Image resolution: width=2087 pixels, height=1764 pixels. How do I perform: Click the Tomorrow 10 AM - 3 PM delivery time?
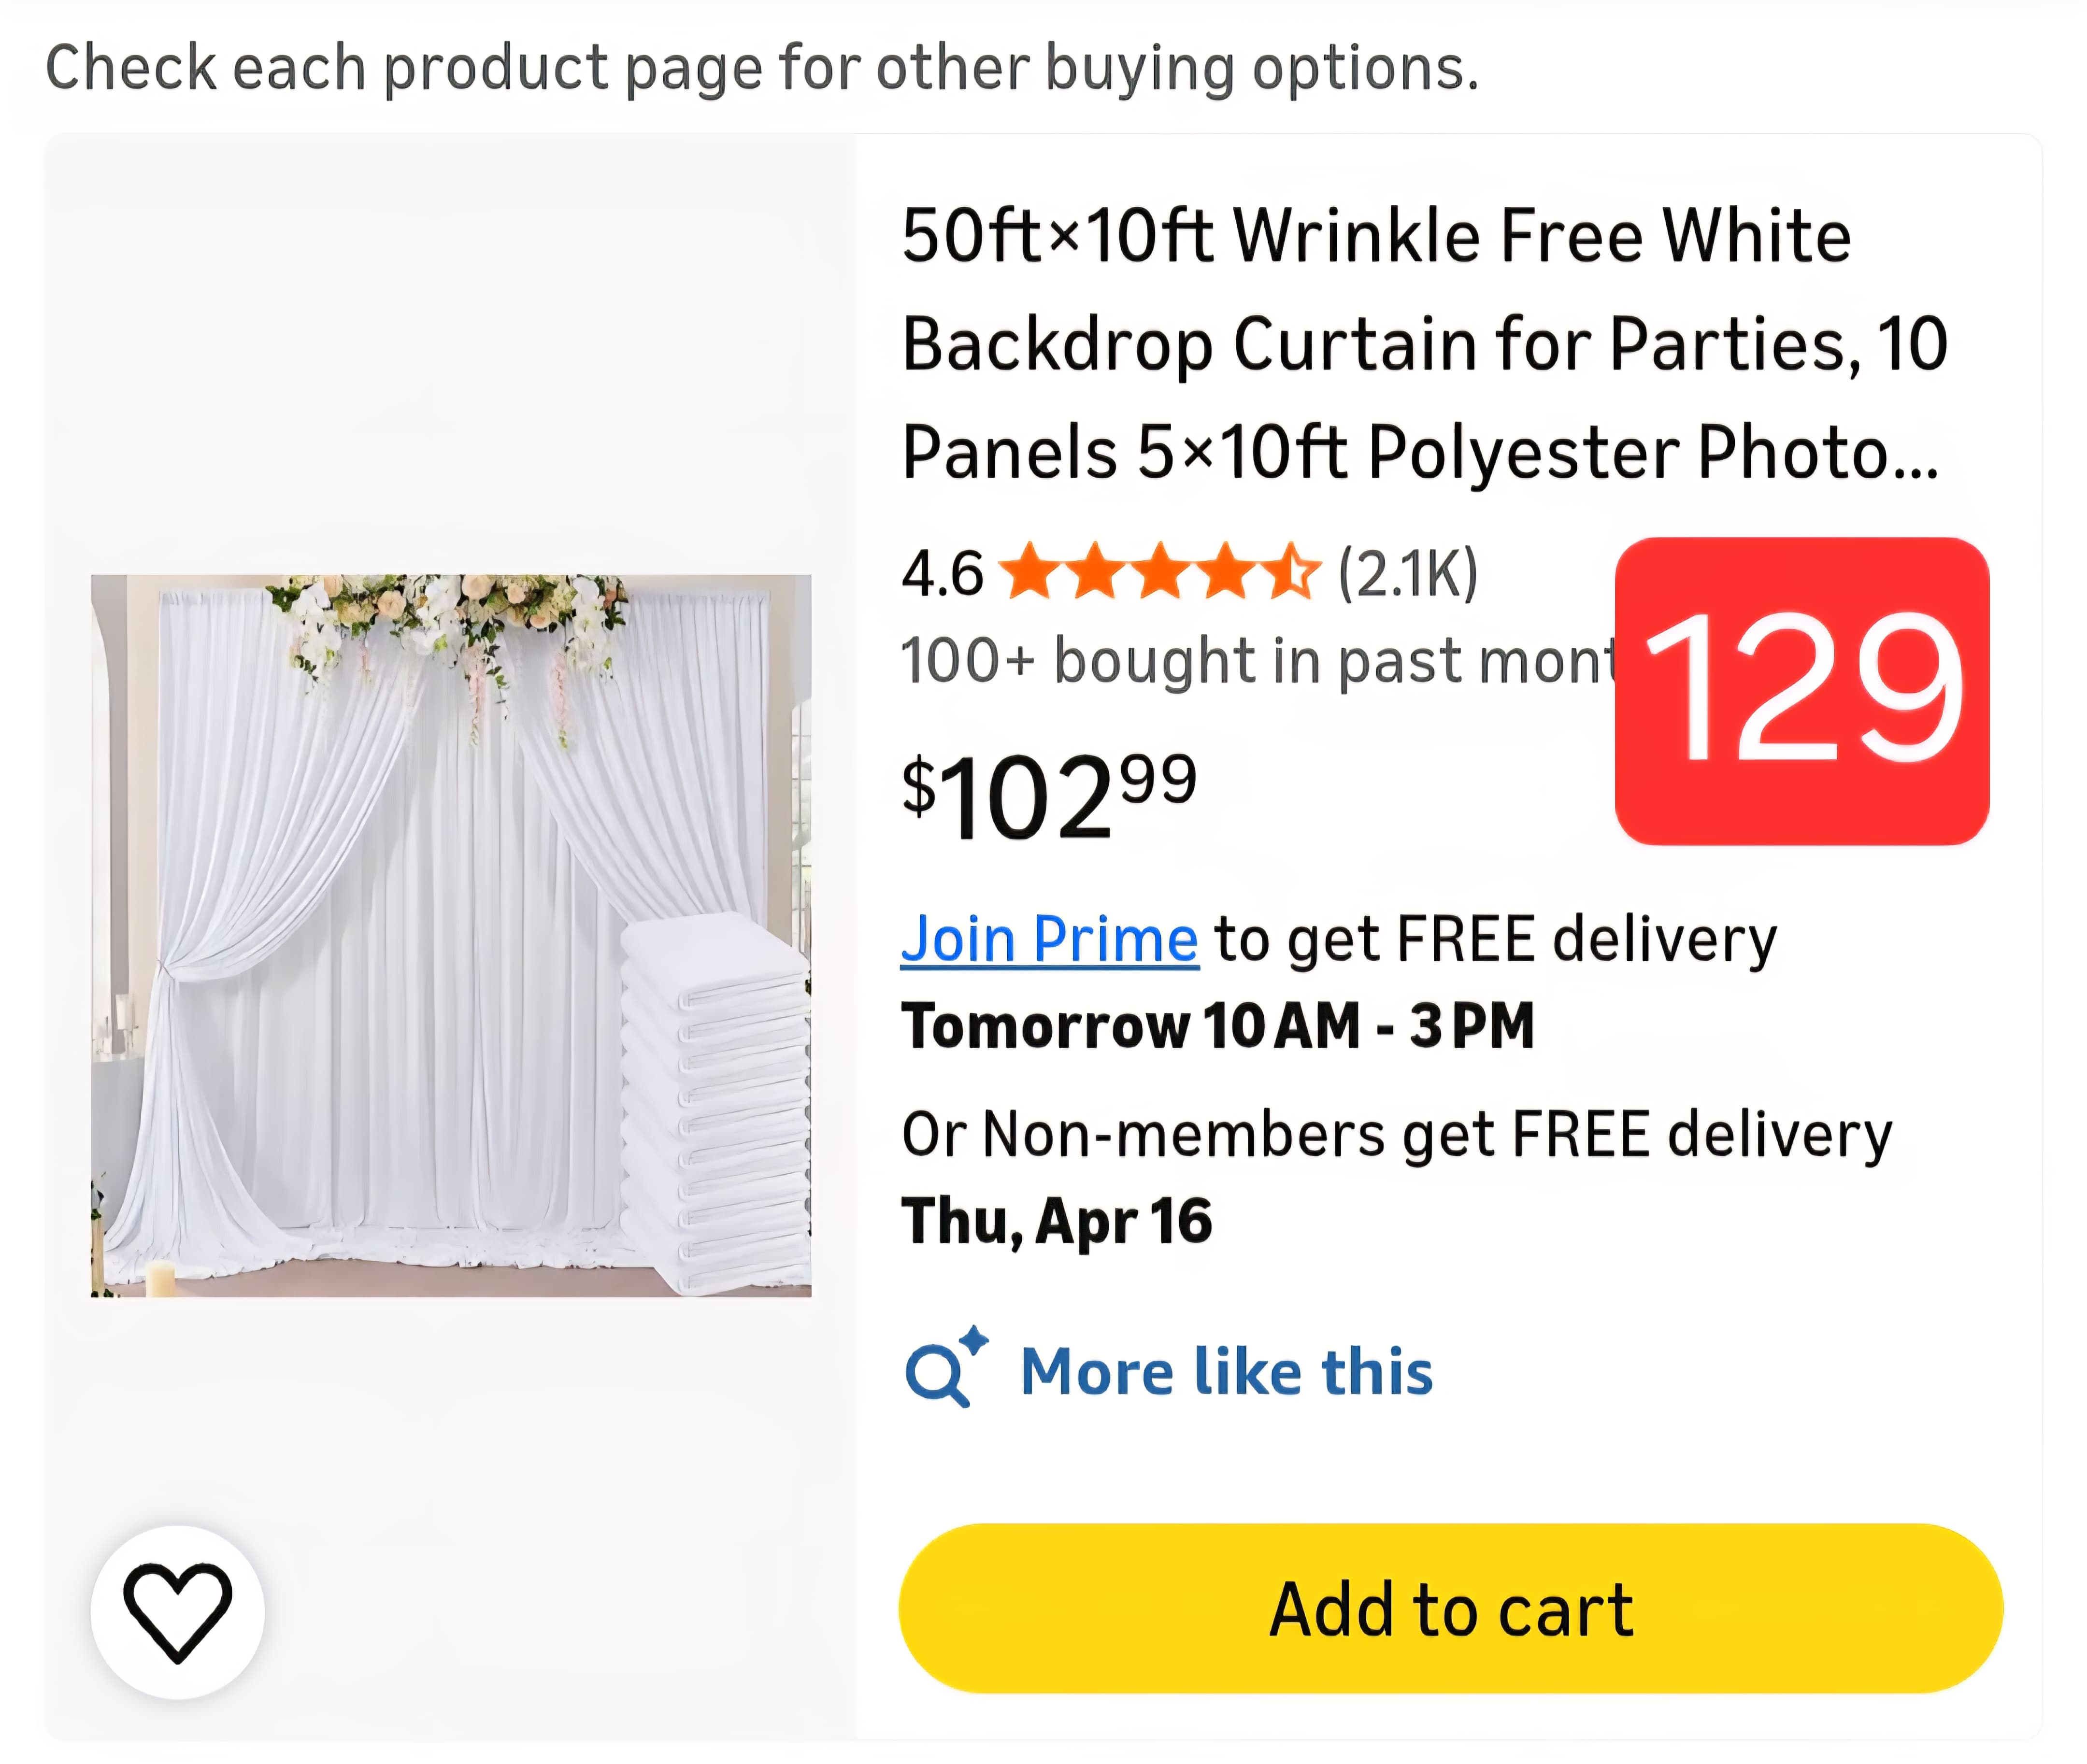pos(1217,1026)
